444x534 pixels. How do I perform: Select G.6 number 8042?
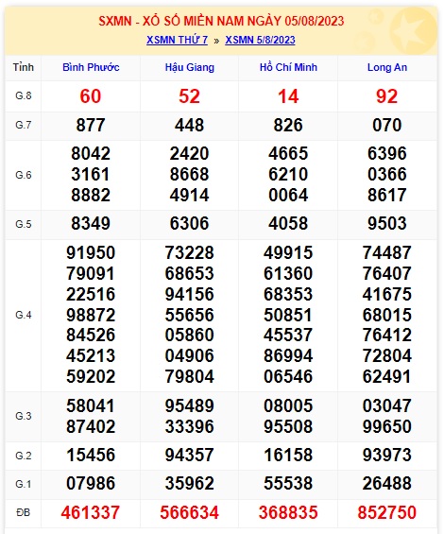91,153
